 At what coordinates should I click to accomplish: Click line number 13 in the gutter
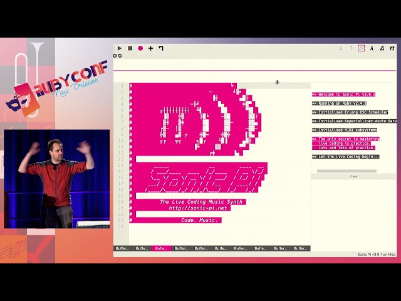click(x=120, y=159)
